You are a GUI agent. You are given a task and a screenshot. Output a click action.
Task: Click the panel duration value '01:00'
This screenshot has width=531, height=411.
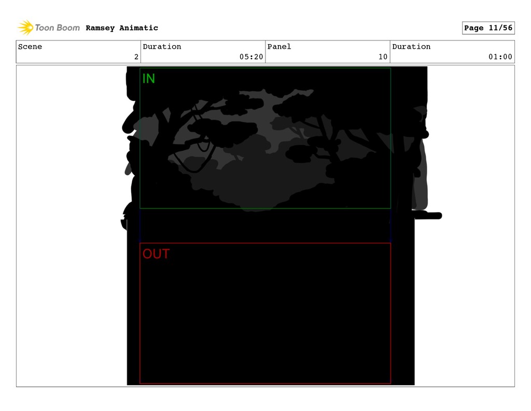click(500, 57)
